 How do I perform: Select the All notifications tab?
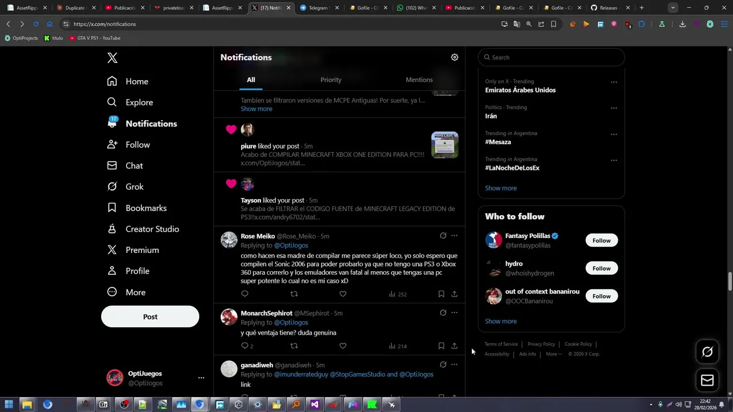click(251, 80)
